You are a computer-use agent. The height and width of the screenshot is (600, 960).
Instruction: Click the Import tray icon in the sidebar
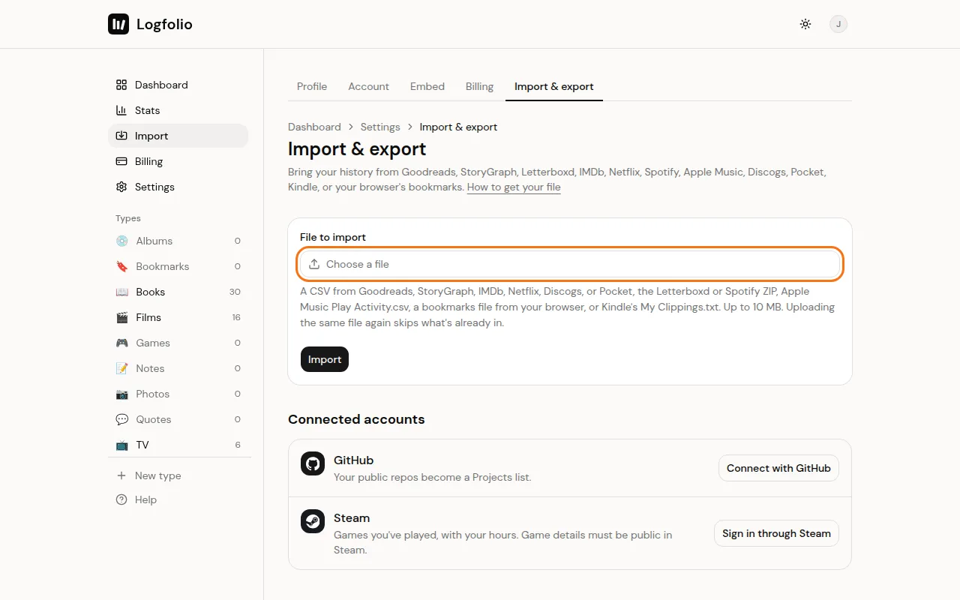pyautogui.click(x=121, y=136)
